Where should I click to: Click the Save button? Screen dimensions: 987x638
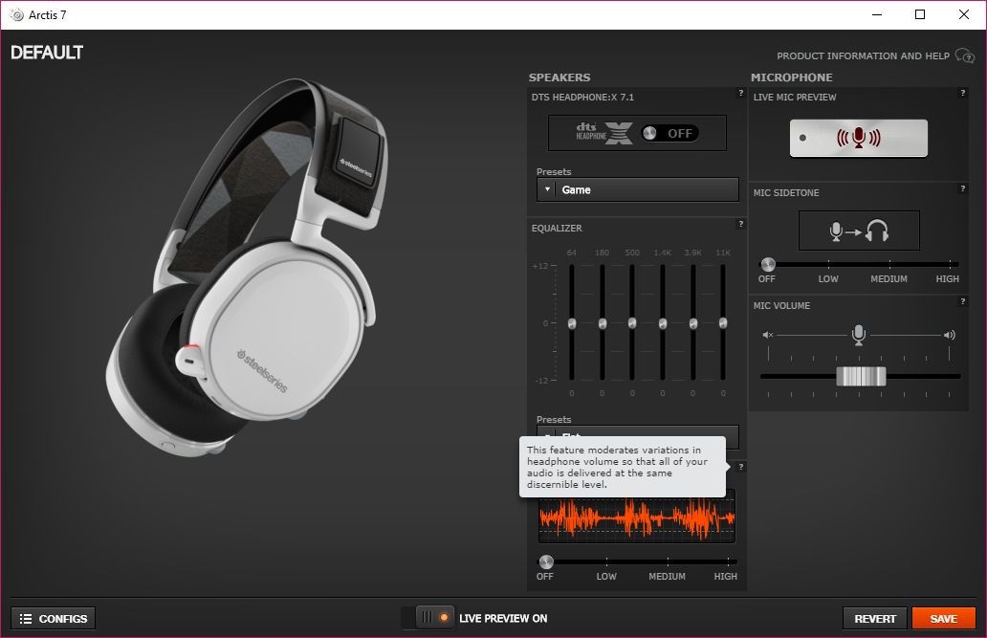[944, 619]
